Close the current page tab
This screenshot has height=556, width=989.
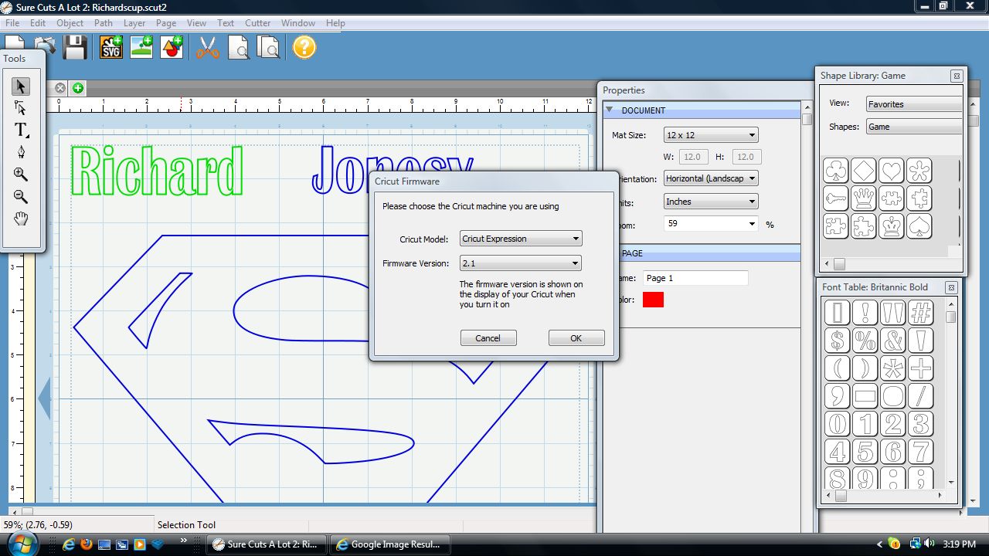[x=60, y=88]
